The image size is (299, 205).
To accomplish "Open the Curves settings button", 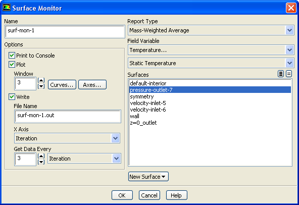I will [x=62, y=85].
